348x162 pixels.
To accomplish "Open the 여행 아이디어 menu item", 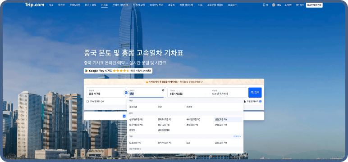I will pyautogui.click(x=186, y=5).
